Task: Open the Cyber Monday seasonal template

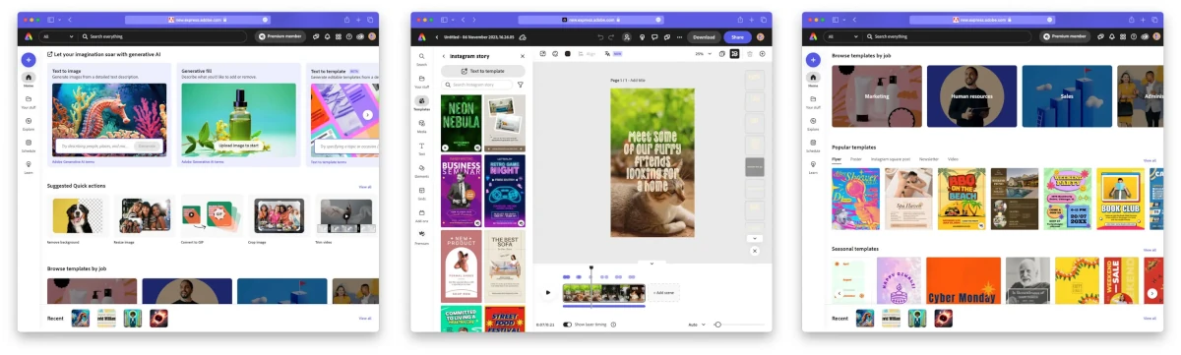Action: [963, 280]
